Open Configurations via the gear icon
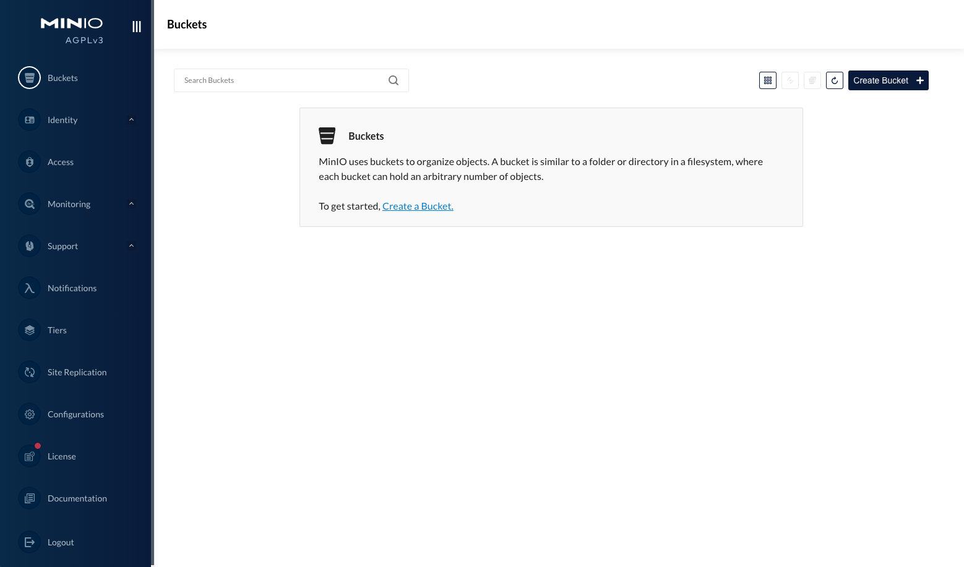964x567 pixels. tap(29, 414)
